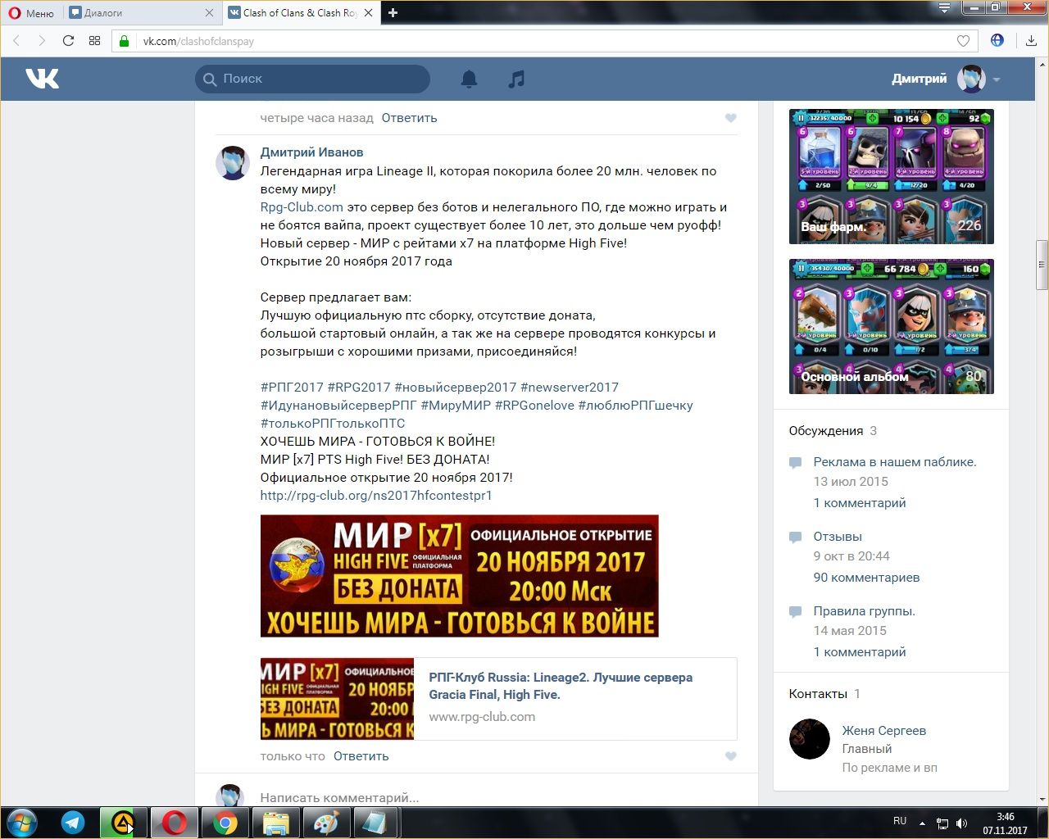Open hashtag #RPG2017

359,388
